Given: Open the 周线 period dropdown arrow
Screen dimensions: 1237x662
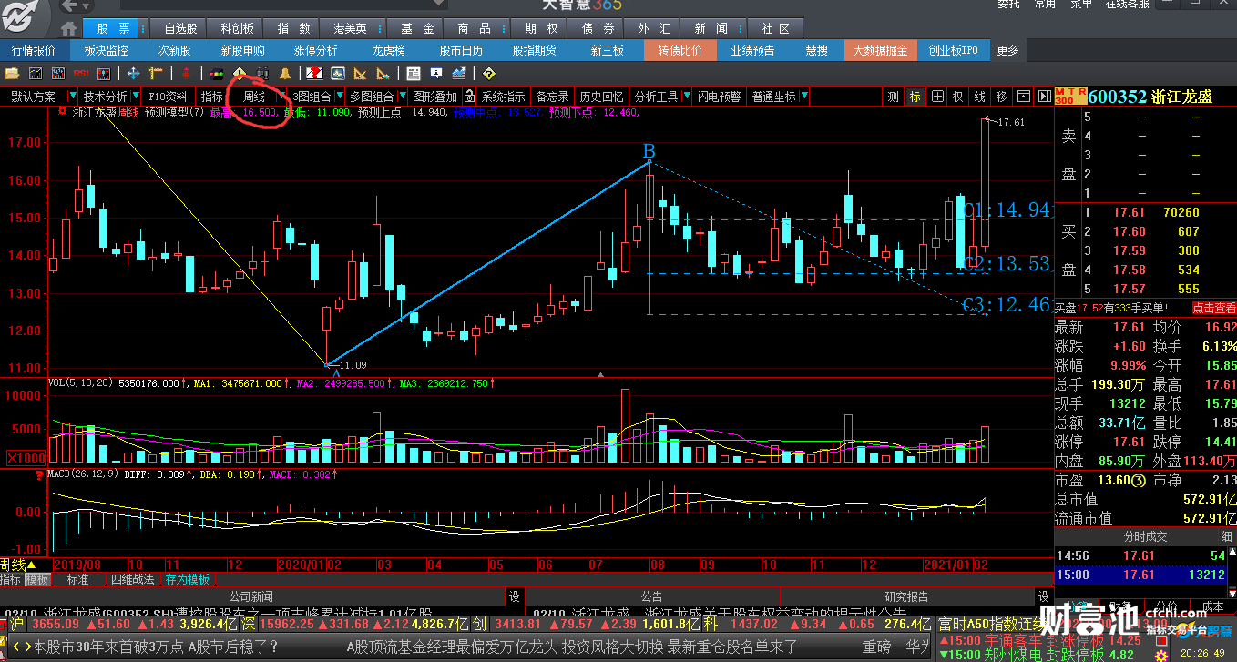Looking at the screenshot, I should pyautogui.click(x=282, y=96).
